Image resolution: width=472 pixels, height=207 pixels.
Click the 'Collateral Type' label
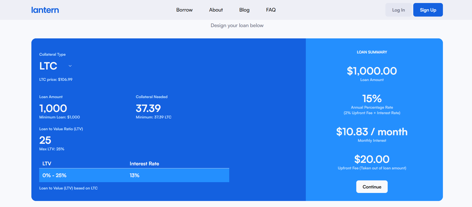click(52, 54)
